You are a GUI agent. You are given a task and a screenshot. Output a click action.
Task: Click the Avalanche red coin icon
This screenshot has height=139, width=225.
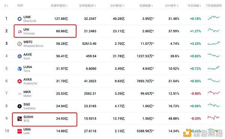pos(19,81)
